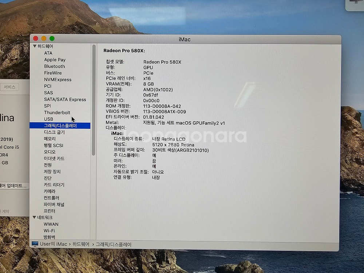Select 이더넷 카드 in the sidebar

tap(54, 158)
